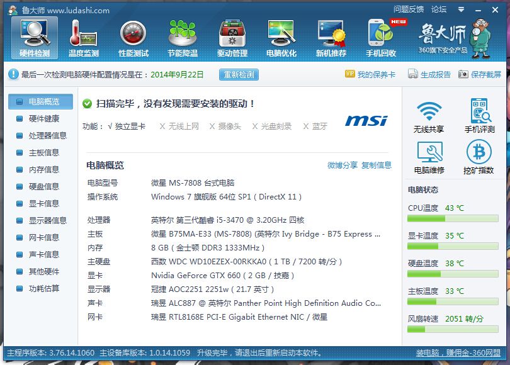This screenshot has width=510, height=365.
Task: Open the 驱动管理 driver management
Action: 232,38
